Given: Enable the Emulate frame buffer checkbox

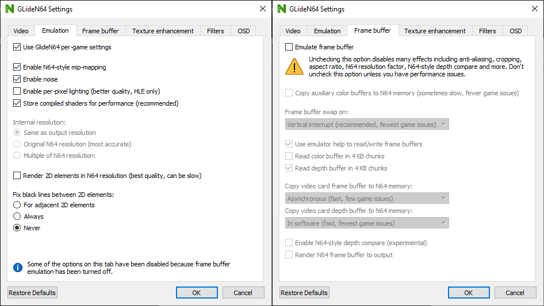Looking at the screenshot, I should click(289, 47).
